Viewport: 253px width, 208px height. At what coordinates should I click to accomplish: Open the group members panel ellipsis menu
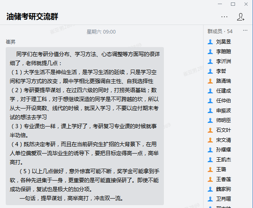(245, 31)
